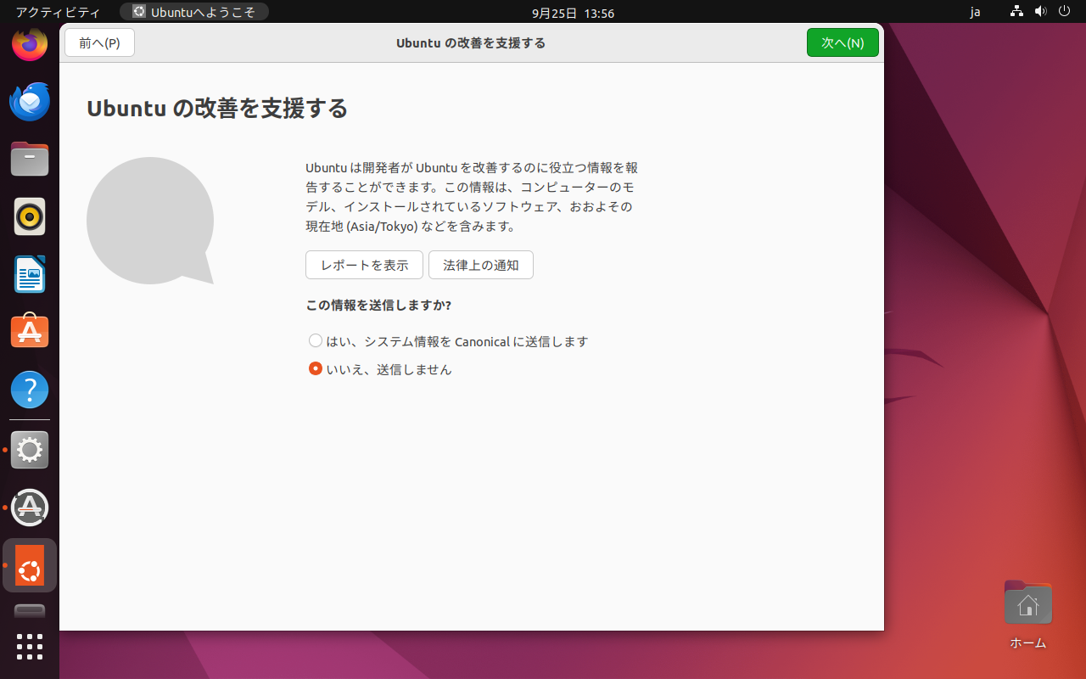The image size is (1086, 679).
Task: Open the ja input source menu
Action: click(x=975, y=13)
